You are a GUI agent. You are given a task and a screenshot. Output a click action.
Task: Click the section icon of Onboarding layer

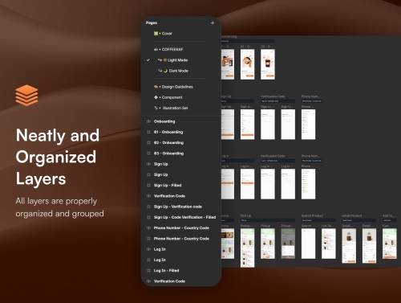pos(148,121)
